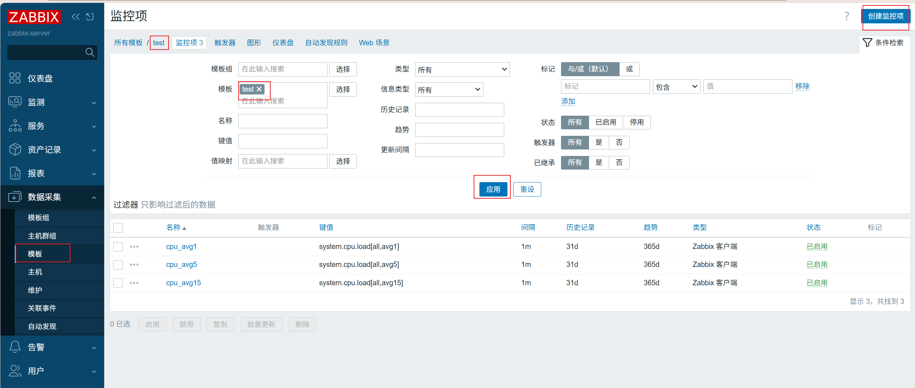
Task: Open the three-dots menu for cpu_avg5
Action: coord(134,265)
